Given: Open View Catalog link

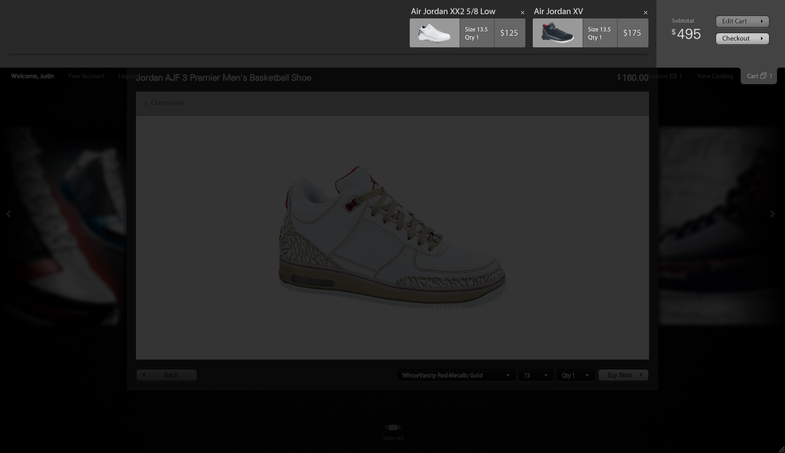Looking at the screenshot, I should pos(715,76).
